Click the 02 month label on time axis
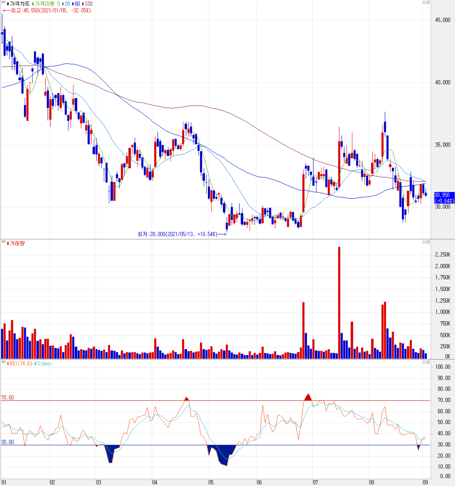 52,482
